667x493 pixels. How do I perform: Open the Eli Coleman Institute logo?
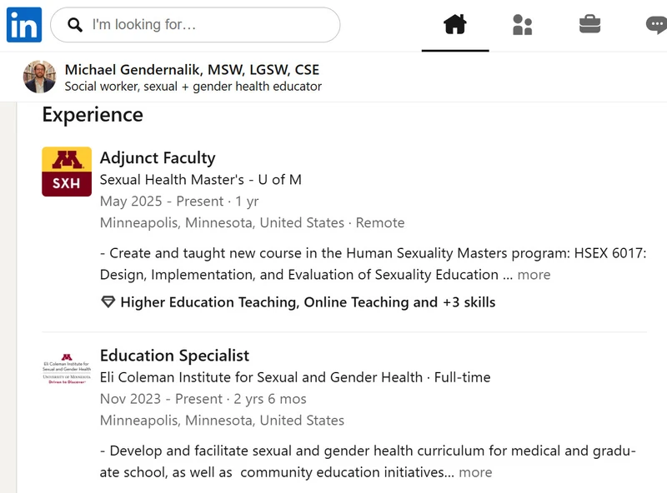[x=67, y=368]
